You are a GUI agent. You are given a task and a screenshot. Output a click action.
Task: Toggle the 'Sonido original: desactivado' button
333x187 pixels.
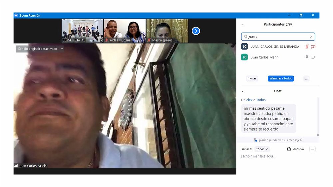pyautogui.click(x=37, y=49)
